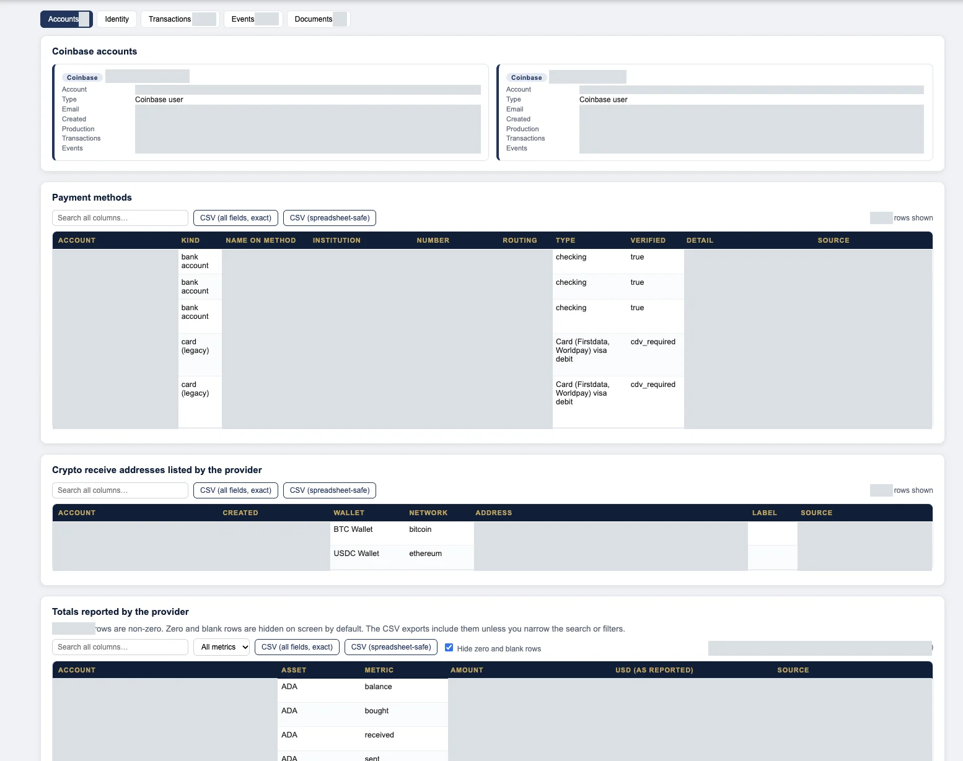
Task: Sort crypto addresses by WALLET column
Action: pyautogui.click(x=349, y=513)
